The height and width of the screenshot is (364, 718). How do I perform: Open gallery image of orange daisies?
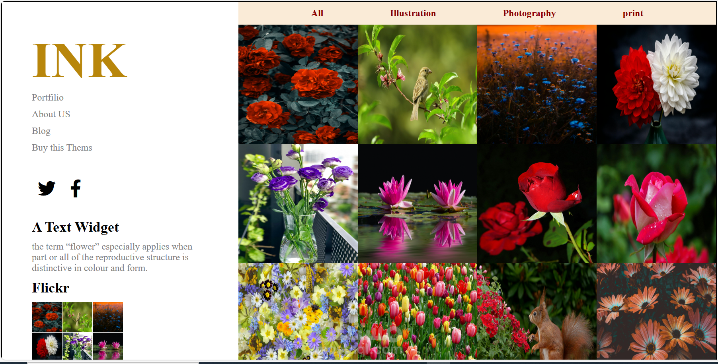click(656, 311)
